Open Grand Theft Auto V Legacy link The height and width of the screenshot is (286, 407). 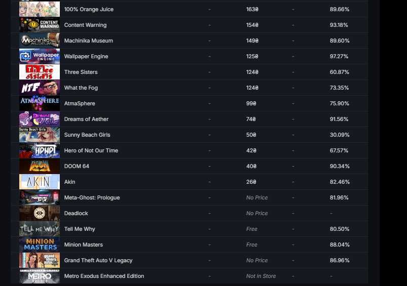pyautogui.click(x=98, y=260)
